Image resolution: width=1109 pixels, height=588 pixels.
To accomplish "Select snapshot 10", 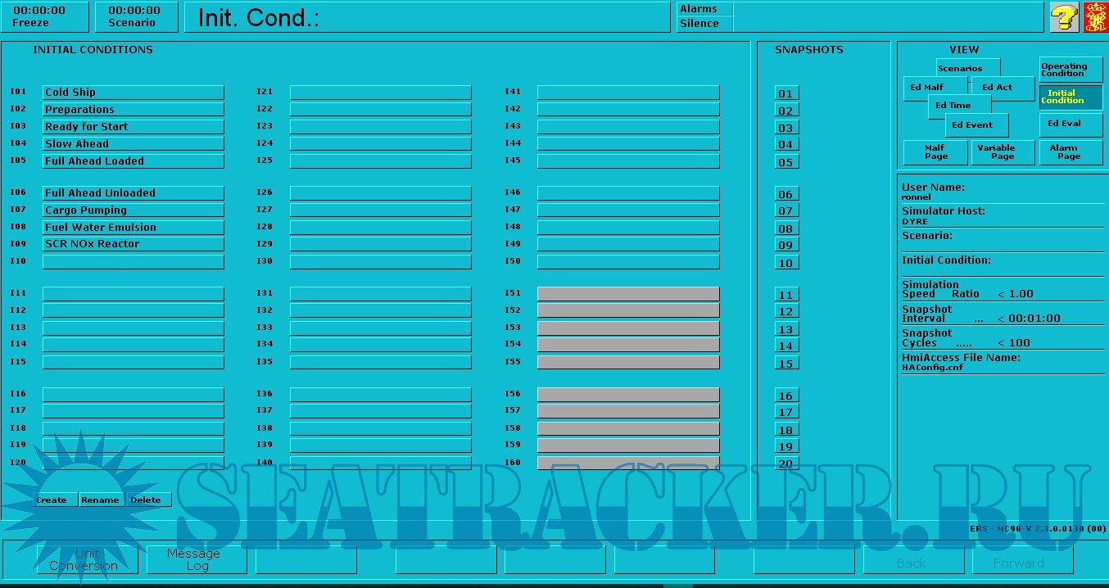I will pos(786,263).
